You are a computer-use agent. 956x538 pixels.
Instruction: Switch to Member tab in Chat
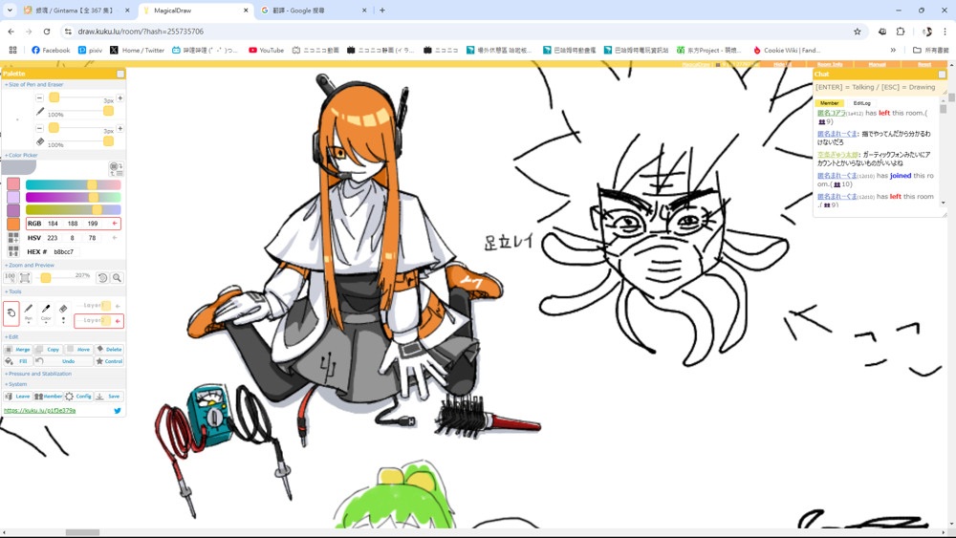coord(829,103)
